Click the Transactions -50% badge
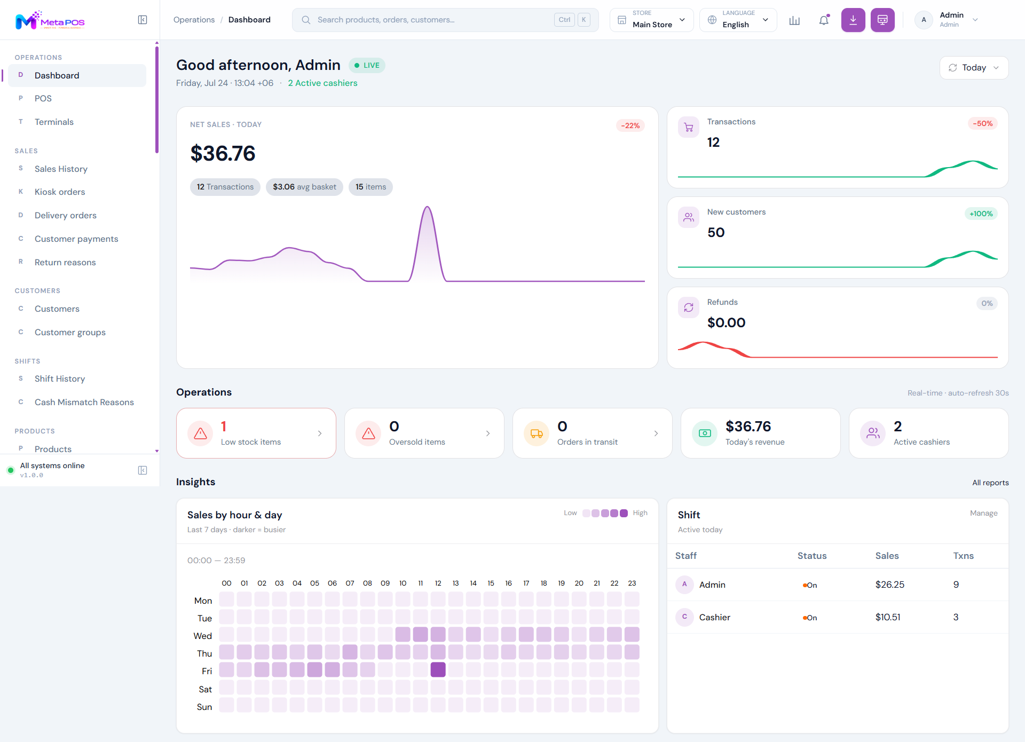Screen dimensions: 1025x742 [x=982, y=124]
